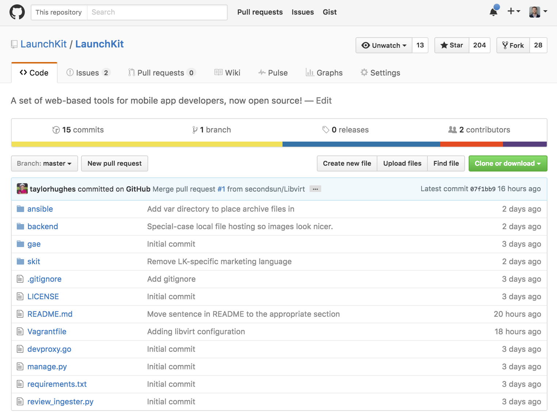Image resolution: width=557 pixels, height=416 pixels.
Task: Click Create new file
Action: click(347, 163)
